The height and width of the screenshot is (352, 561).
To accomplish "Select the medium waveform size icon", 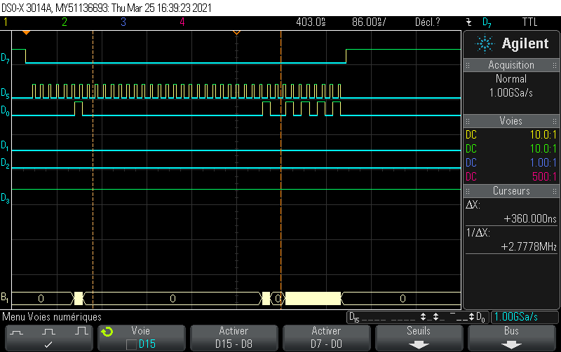I will pyautogui.click(x=48, y=332).
